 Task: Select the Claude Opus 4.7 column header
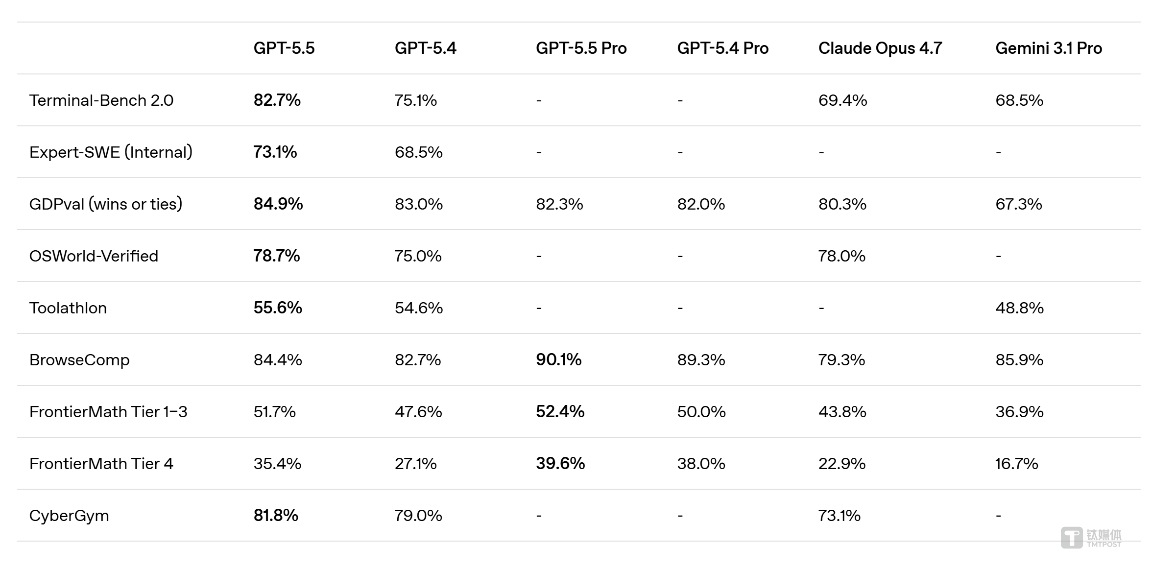[x=880, y=48]
